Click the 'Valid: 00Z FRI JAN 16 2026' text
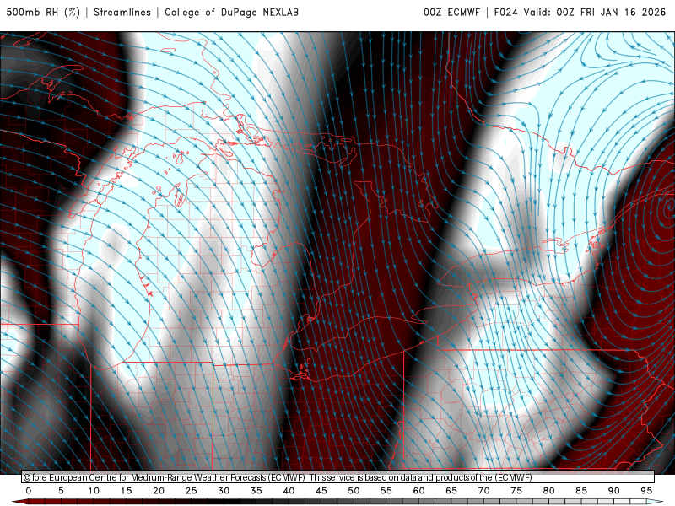This screenshot has height=506, width=675. (595, 12)
